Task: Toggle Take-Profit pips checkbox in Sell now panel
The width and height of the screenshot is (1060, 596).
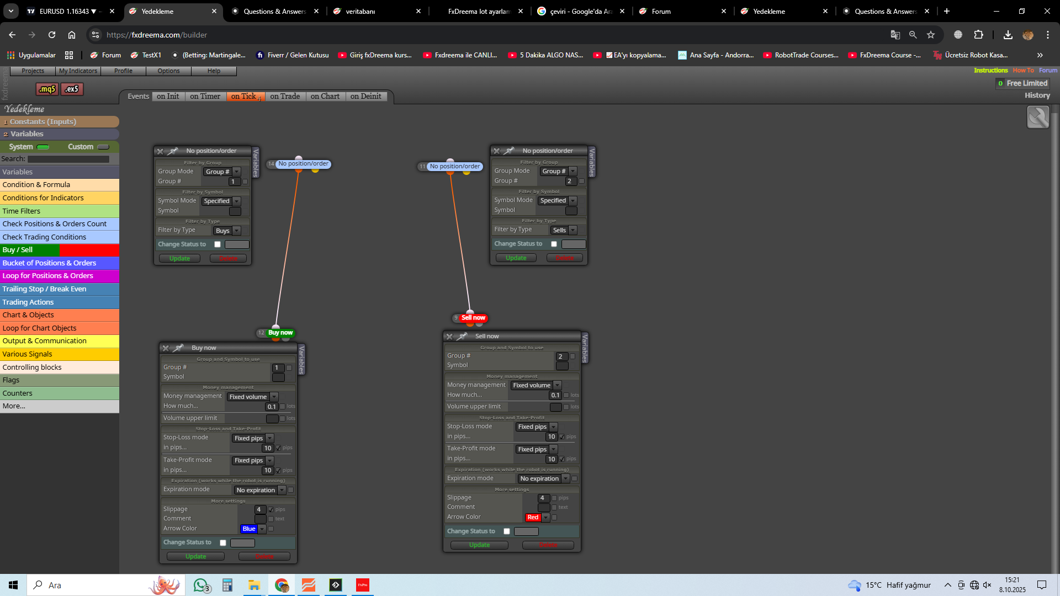Action: pyautogui.click(x=562, y=459)
